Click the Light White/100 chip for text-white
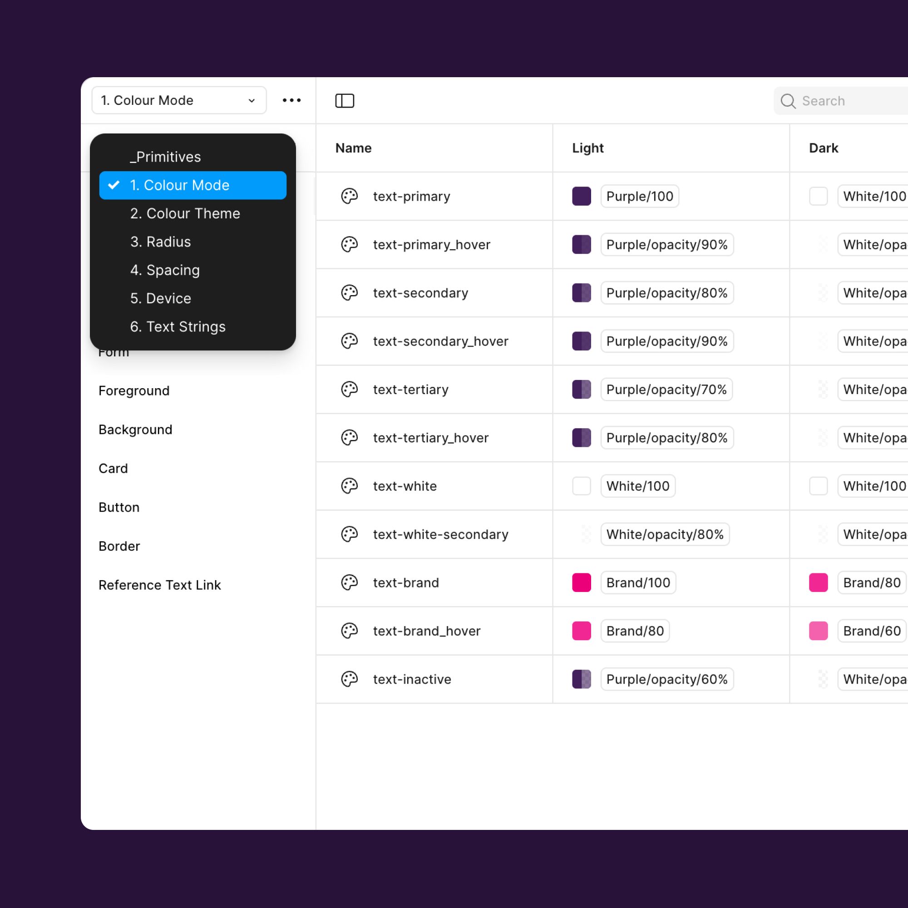Screen dimensions: 908x908 (638, 486)
